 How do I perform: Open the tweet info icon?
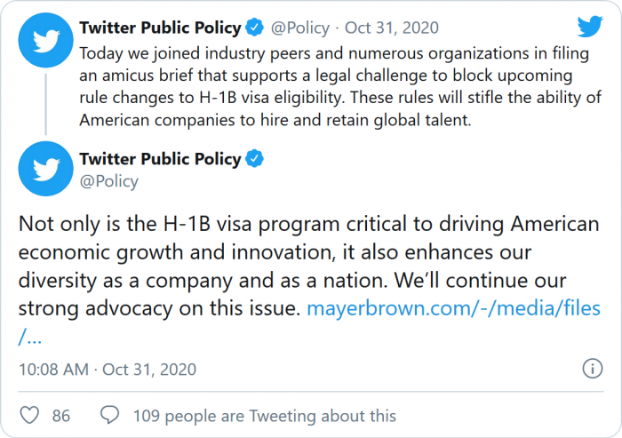[x=592, y=369]
